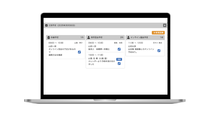Click the 10:00 ～ 11:00 time slot
Image resolution: width=210 pixels, height=118 pixels.
(96, 55)
